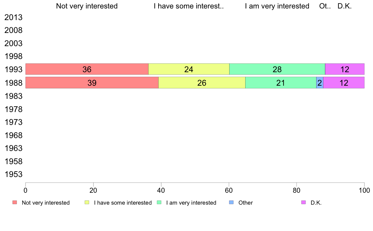
Task: Click the 1988 red segment labeled 39
Action: click(92, 83)
